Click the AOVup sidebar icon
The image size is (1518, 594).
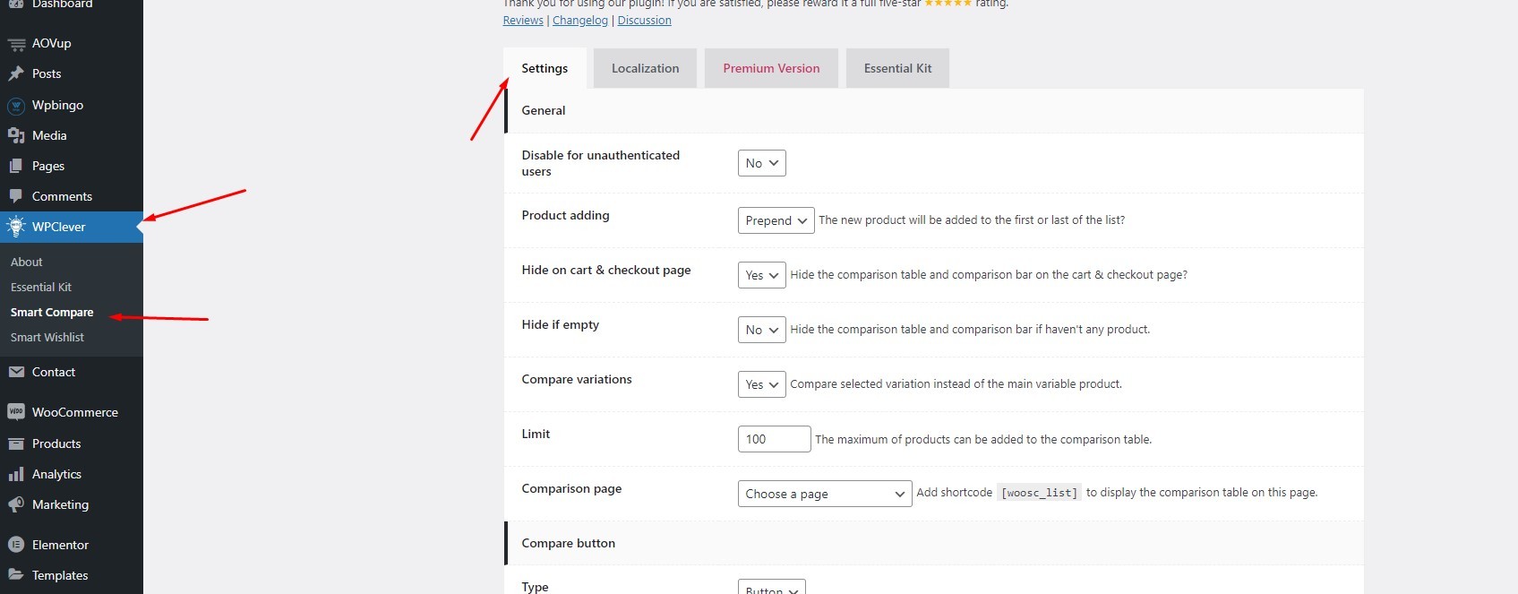coord(16,44)
